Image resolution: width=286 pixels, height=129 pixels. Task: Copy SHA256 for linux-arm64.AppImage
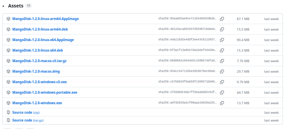(222, 19)
